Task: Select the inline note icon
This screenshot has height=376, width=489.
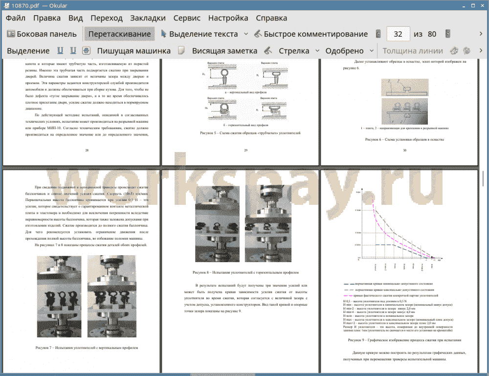Action: pyautogui.click(x=181, y=50)
